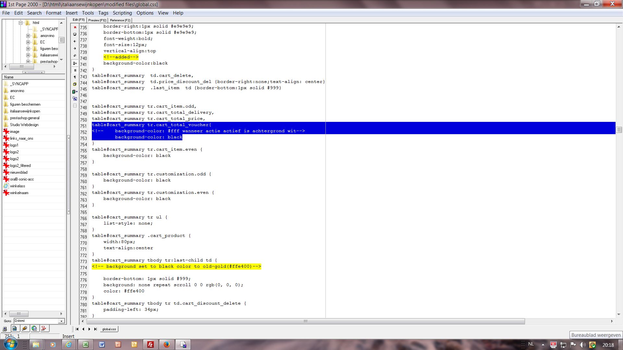This screenshot has height=350, width=623.
Task: Open FileZilla from the taskbar
Action: click(151, 344)
